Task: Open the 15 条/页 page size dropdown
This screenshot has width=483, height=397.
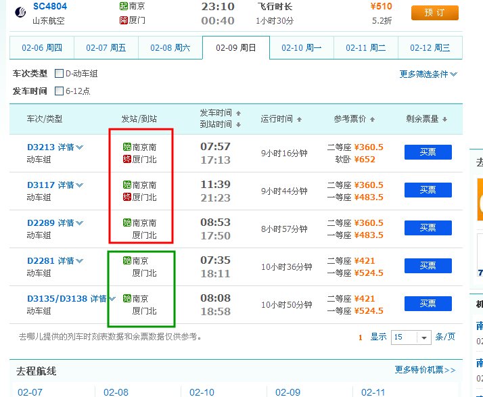Action: point(411,337)
